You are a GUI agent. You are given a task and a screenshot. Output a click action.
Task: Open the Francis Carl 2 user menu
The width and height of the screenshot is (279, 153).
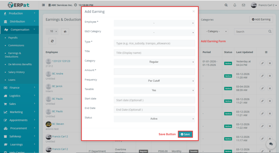pyautogui.click(x=264, y=5)
